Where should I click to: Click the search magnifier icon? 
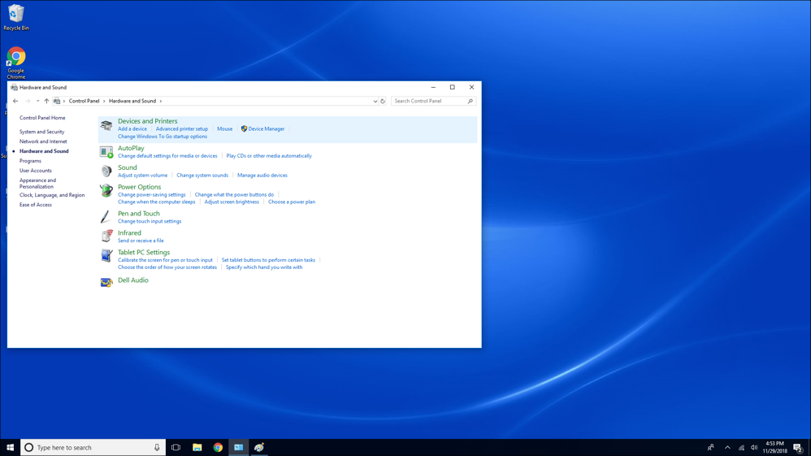coord(471,101)
